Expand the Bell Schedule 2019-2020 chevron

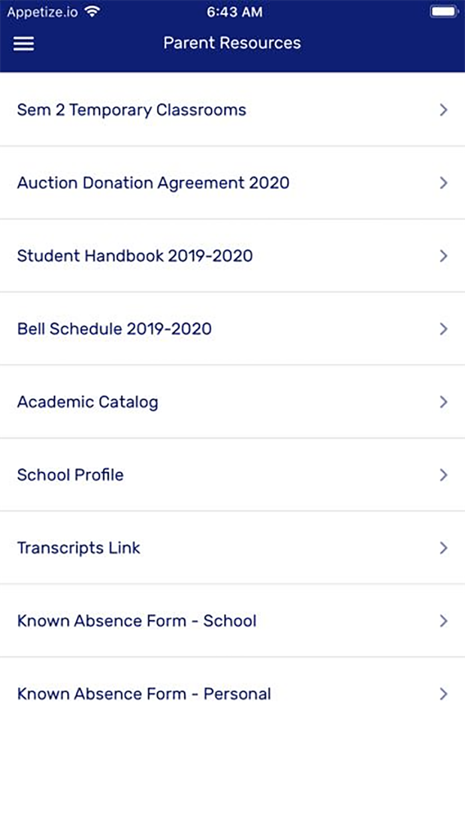point(444,328)
